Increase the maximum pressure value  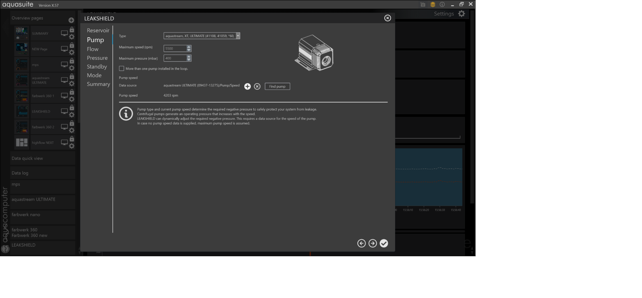189,57
